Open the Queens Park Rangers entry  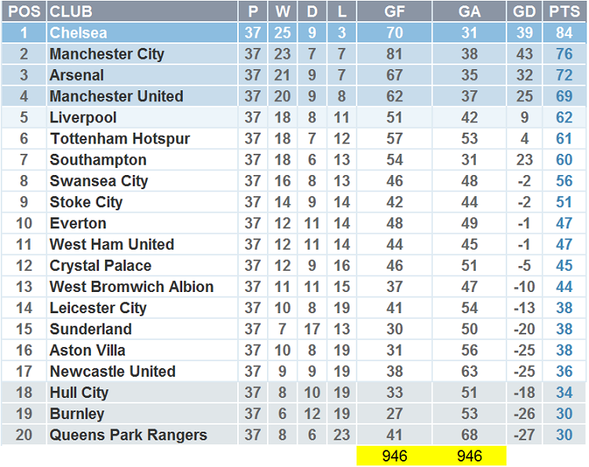[x=128, y=435]
